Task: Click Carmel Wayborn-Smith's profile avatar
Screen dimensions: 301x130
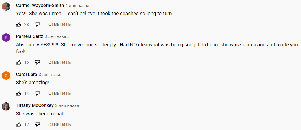Action: 6,7
